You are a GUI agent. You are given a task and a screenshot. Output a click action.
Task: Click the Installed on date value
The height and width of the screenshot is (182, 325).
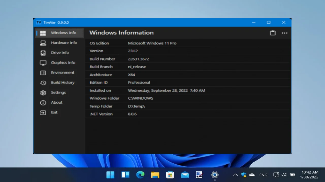click(x=167, y=90)
